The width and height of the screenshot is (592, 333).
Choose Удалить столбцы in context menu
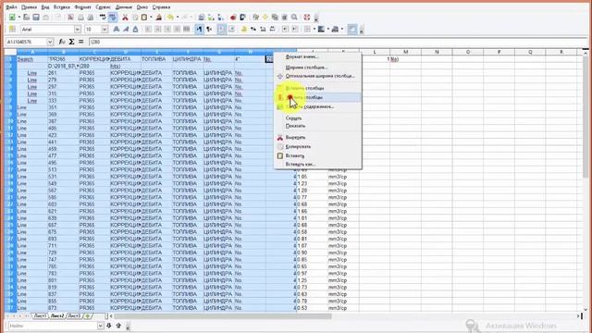(x=318, y=97)
